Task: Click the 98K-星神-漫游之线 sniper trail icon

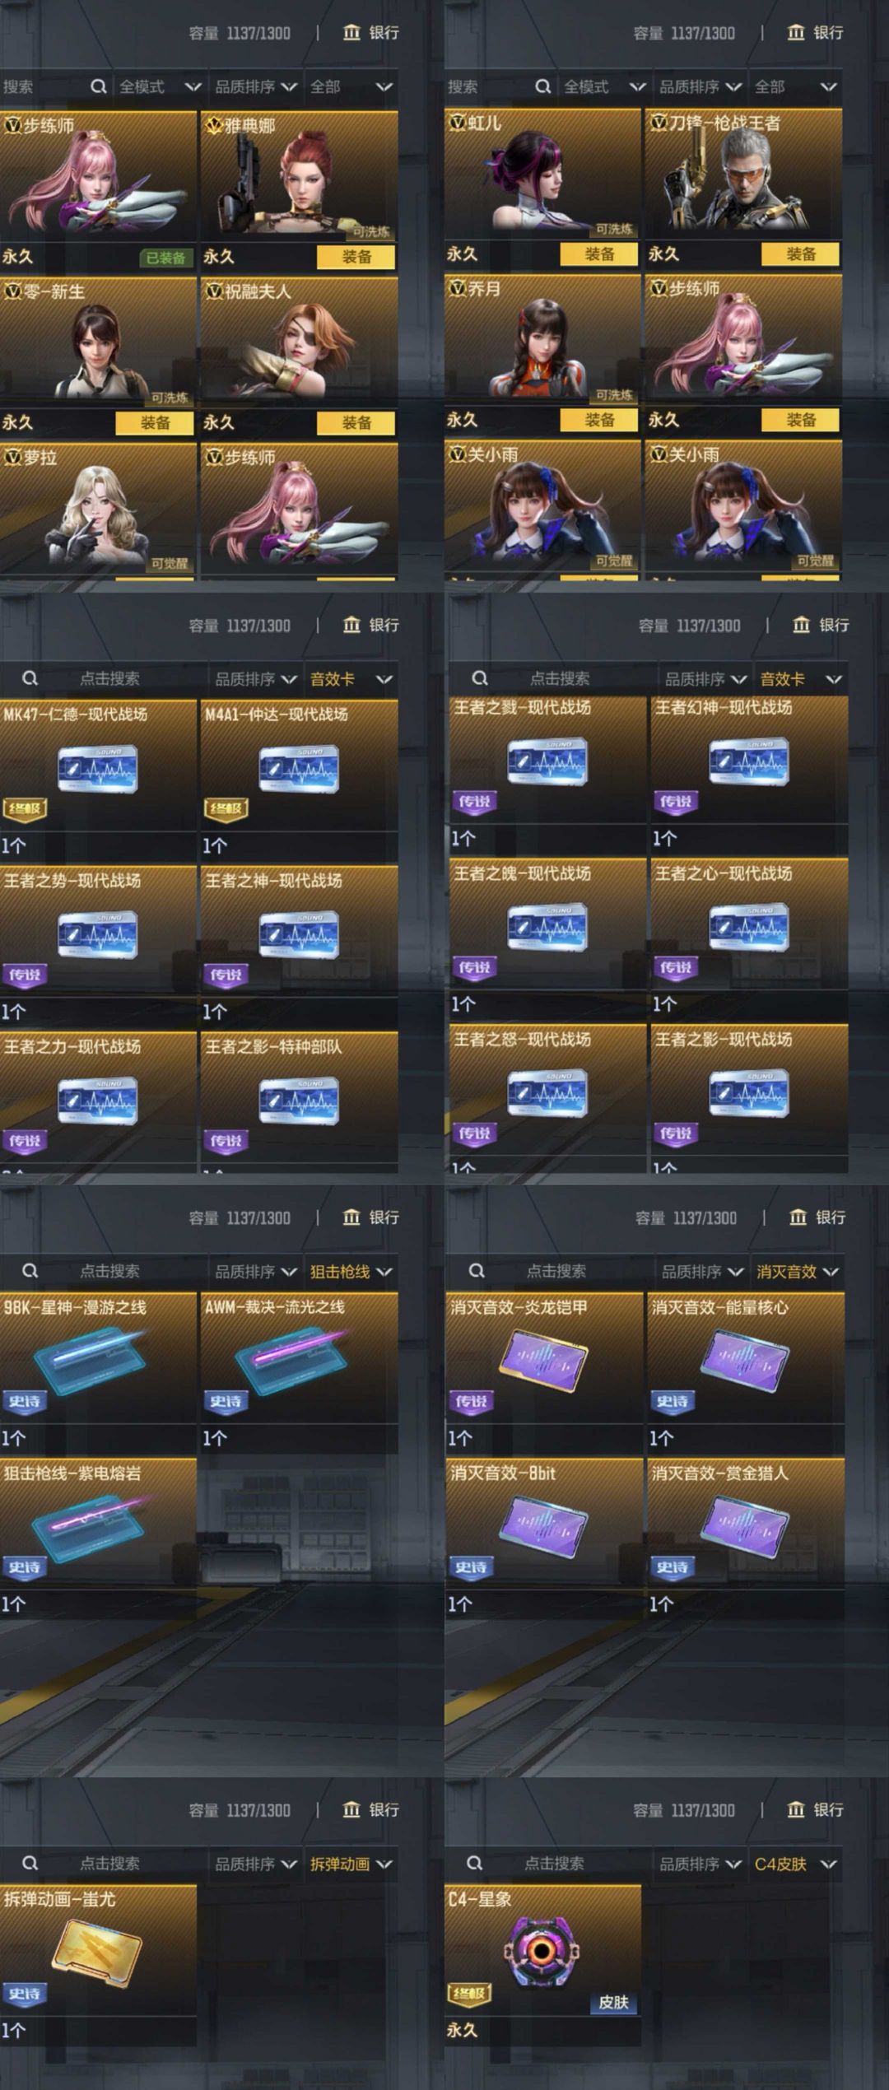Action: pos(89,1359)
